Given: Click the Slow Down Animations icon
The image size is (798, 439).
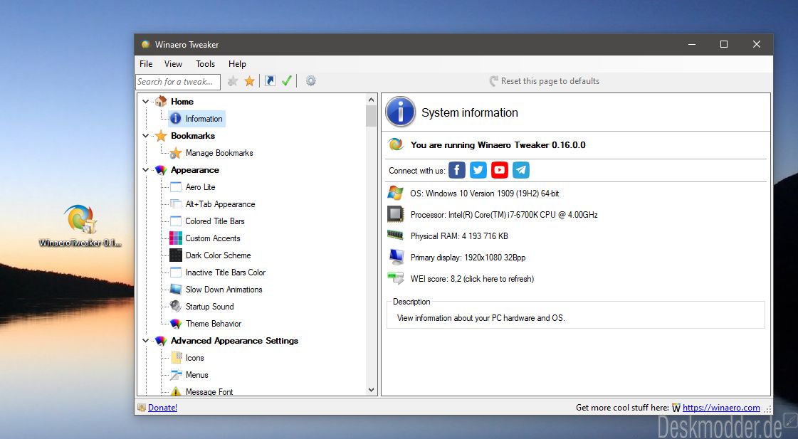Looking at the screenshot, I should coord(176,290).
